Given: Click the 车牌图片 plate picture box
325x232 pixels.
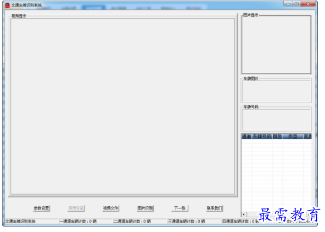Looking at the screenshot, I should 276,90.
